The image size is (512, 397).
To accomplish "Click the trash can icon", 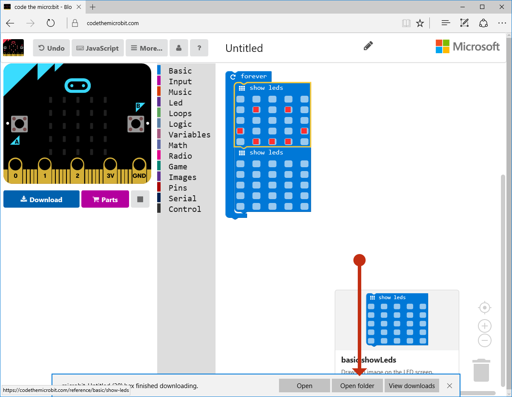I will pos(481,370).
